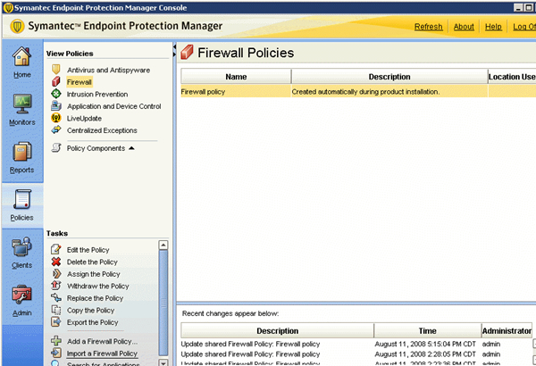The width and height of the screenshot is (536, 366).
Task: Go to Reports in the sidebar
Action: coord(21,157)
